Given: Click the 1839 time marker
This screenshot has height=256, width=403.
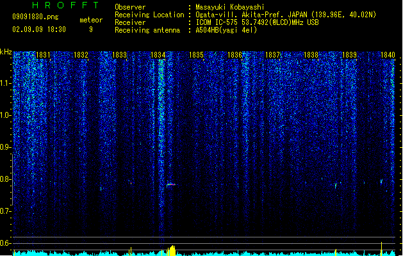Looking at the screenshot, I should tap(350, 55).
